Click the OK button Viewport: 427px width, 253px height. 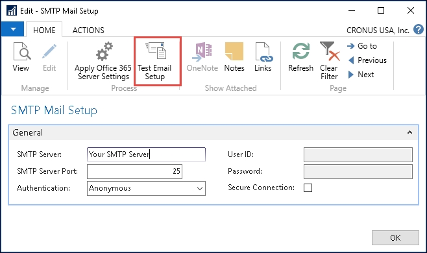395,237
